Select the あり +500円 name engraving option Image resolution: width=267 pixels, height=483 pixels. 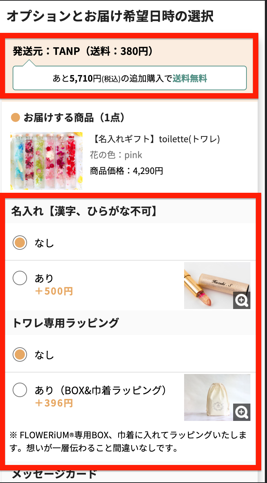click(x=20, y=278)
